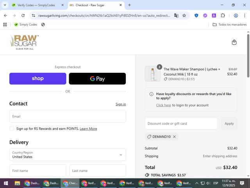Image resolution: width=250 pixels, height=188 pixels.
Task: Click the Wave Maker Shampoo thumbnail
Action: pyautogui.click(x=153, y=74)
